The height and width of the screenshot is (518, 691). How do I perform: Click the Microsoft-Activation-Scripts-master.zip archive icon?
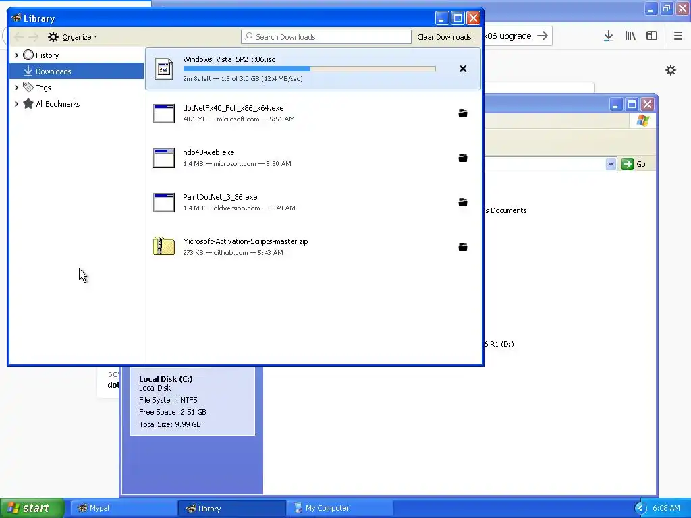point(164,246)
